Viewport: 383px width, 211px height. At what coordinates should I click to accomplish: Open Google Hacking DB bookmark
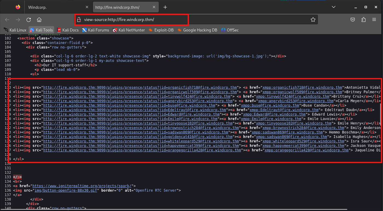point(197,30)
